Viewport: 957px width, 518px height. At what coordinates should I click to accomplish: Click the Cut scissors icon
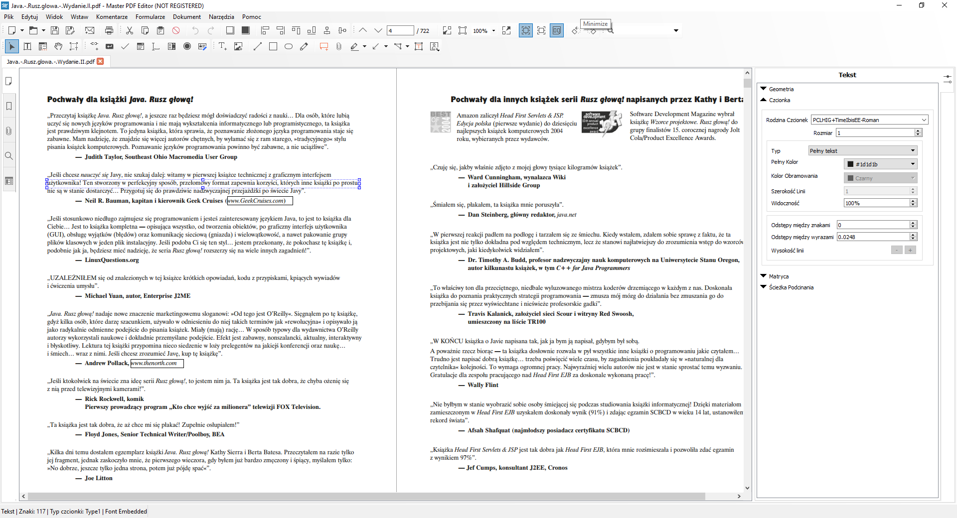pyautogui.click(x=130, y=30)
